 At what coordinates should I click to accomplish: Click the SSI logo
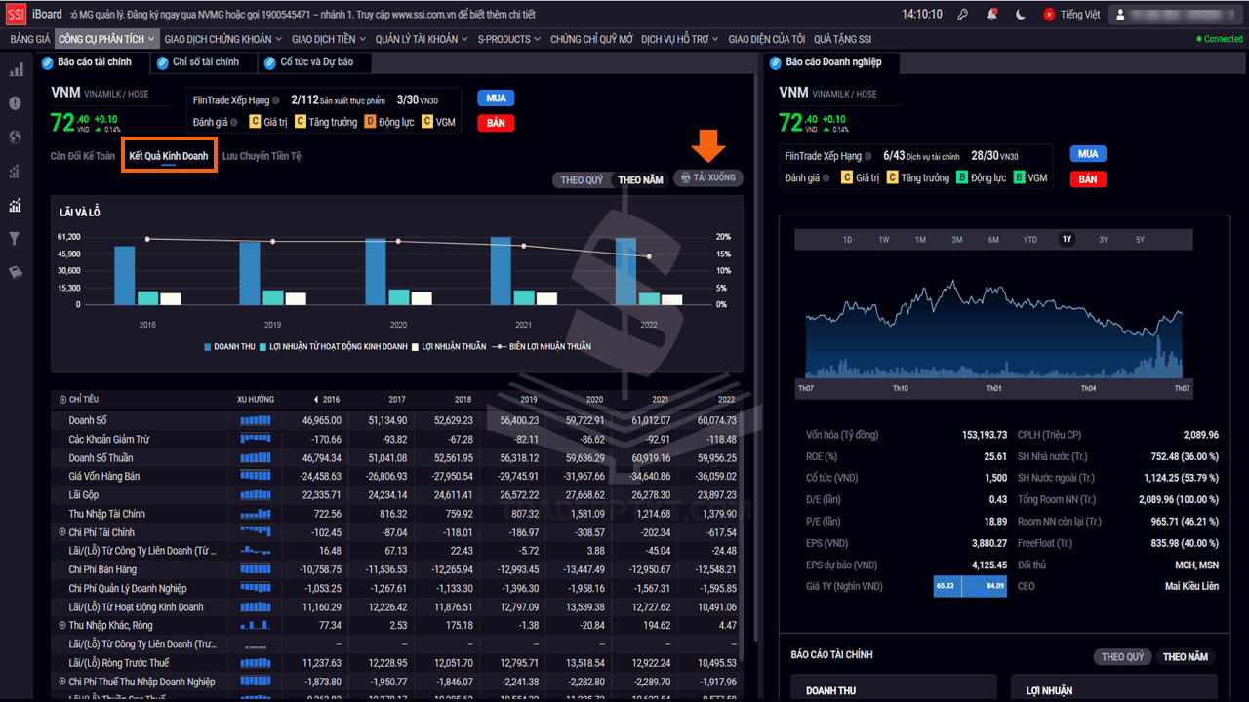tap(16, 15)
